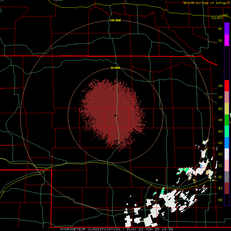Click the HHC product code text

(x=225, y=15)
